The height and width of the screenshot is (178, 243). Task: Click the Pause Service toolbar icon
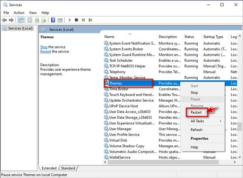point(83,20)
